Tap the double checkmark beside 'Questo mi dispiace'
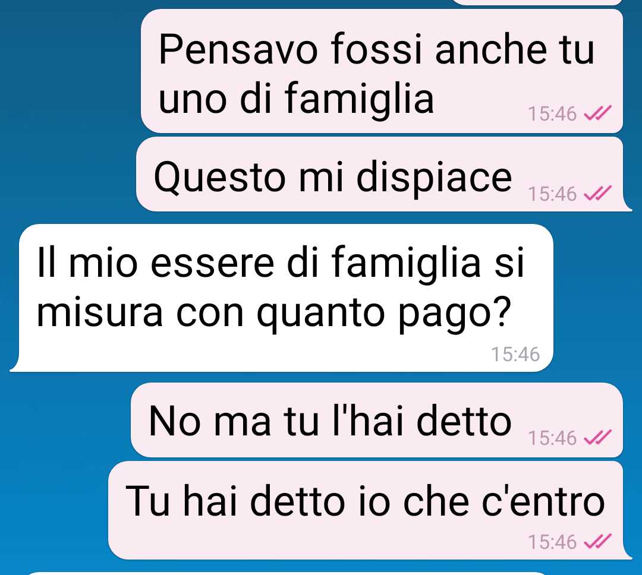642x575 pixels. point(597,194)
